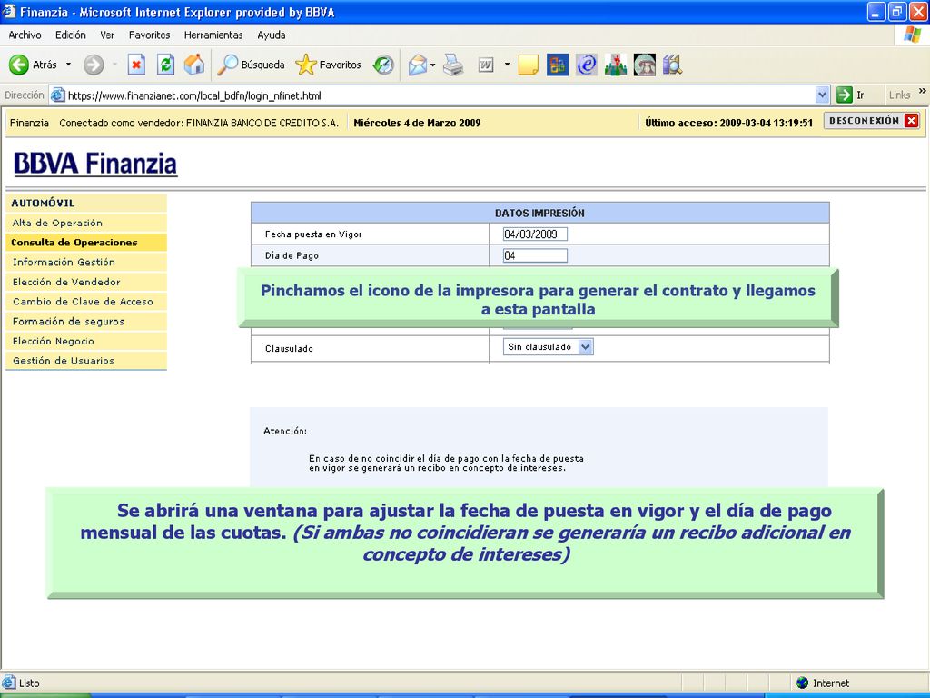
Task: Open Elección Negocio sidebar item
Action: (x=86, y=341)
